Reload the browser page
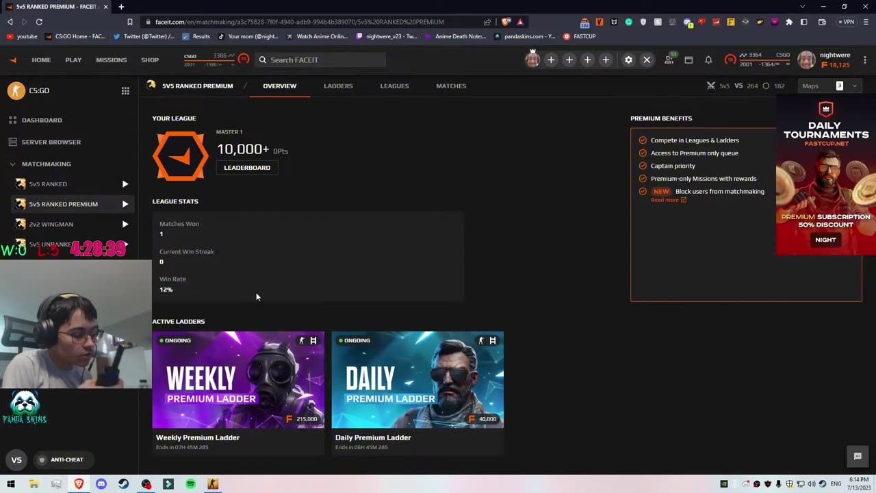 click(39, 22)
